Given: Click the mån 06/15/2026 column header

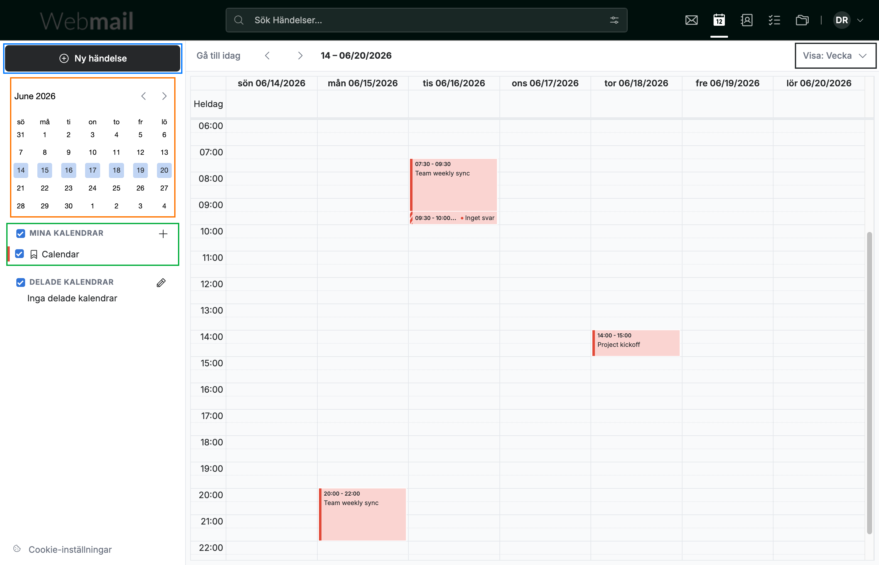Looking at the screenshot, I should coord(363,83).
